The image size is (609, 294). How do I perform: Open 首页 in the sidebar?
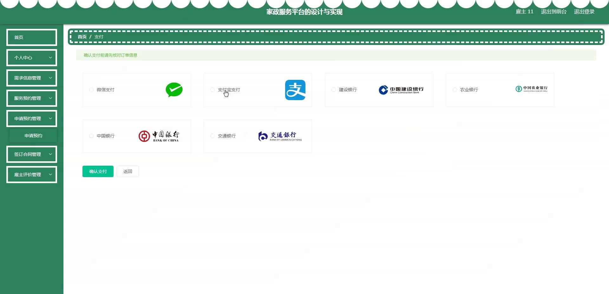click(x=32, y=37)
